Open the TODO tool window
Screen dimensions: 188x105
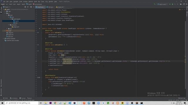point(5,98)
